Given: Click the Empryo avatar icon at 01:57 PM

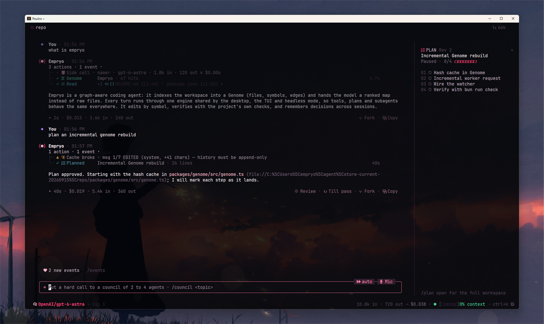Looking at the screenshot, I should (42, 146).
